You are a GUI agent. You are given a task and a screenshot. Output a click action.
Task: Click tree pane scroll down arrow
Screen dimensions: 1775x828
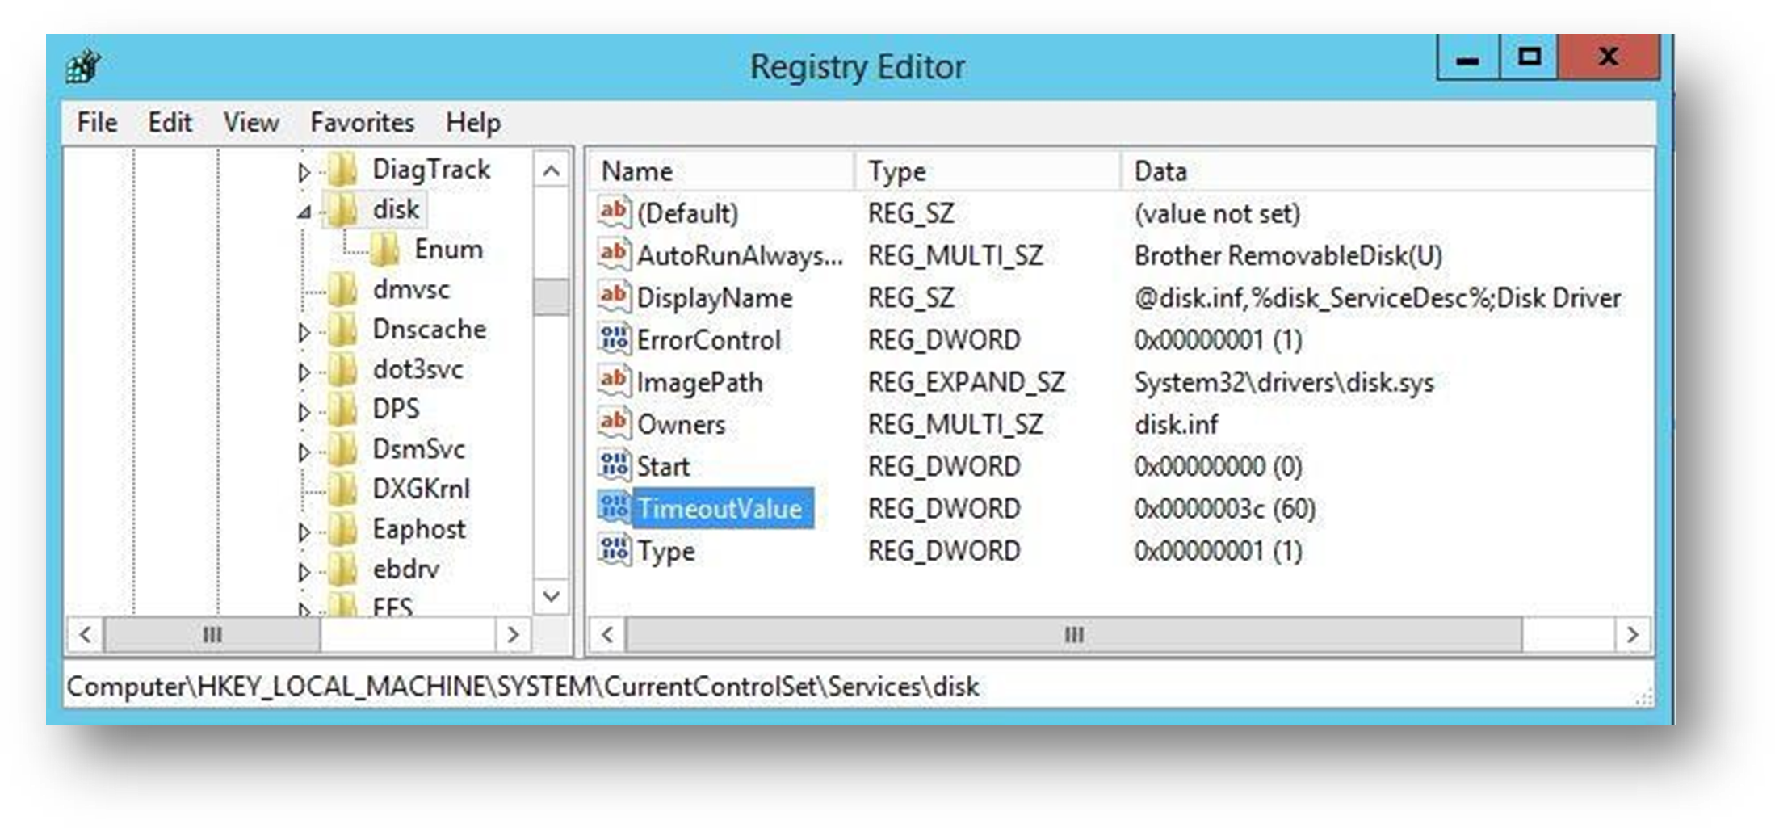point(552,597)
